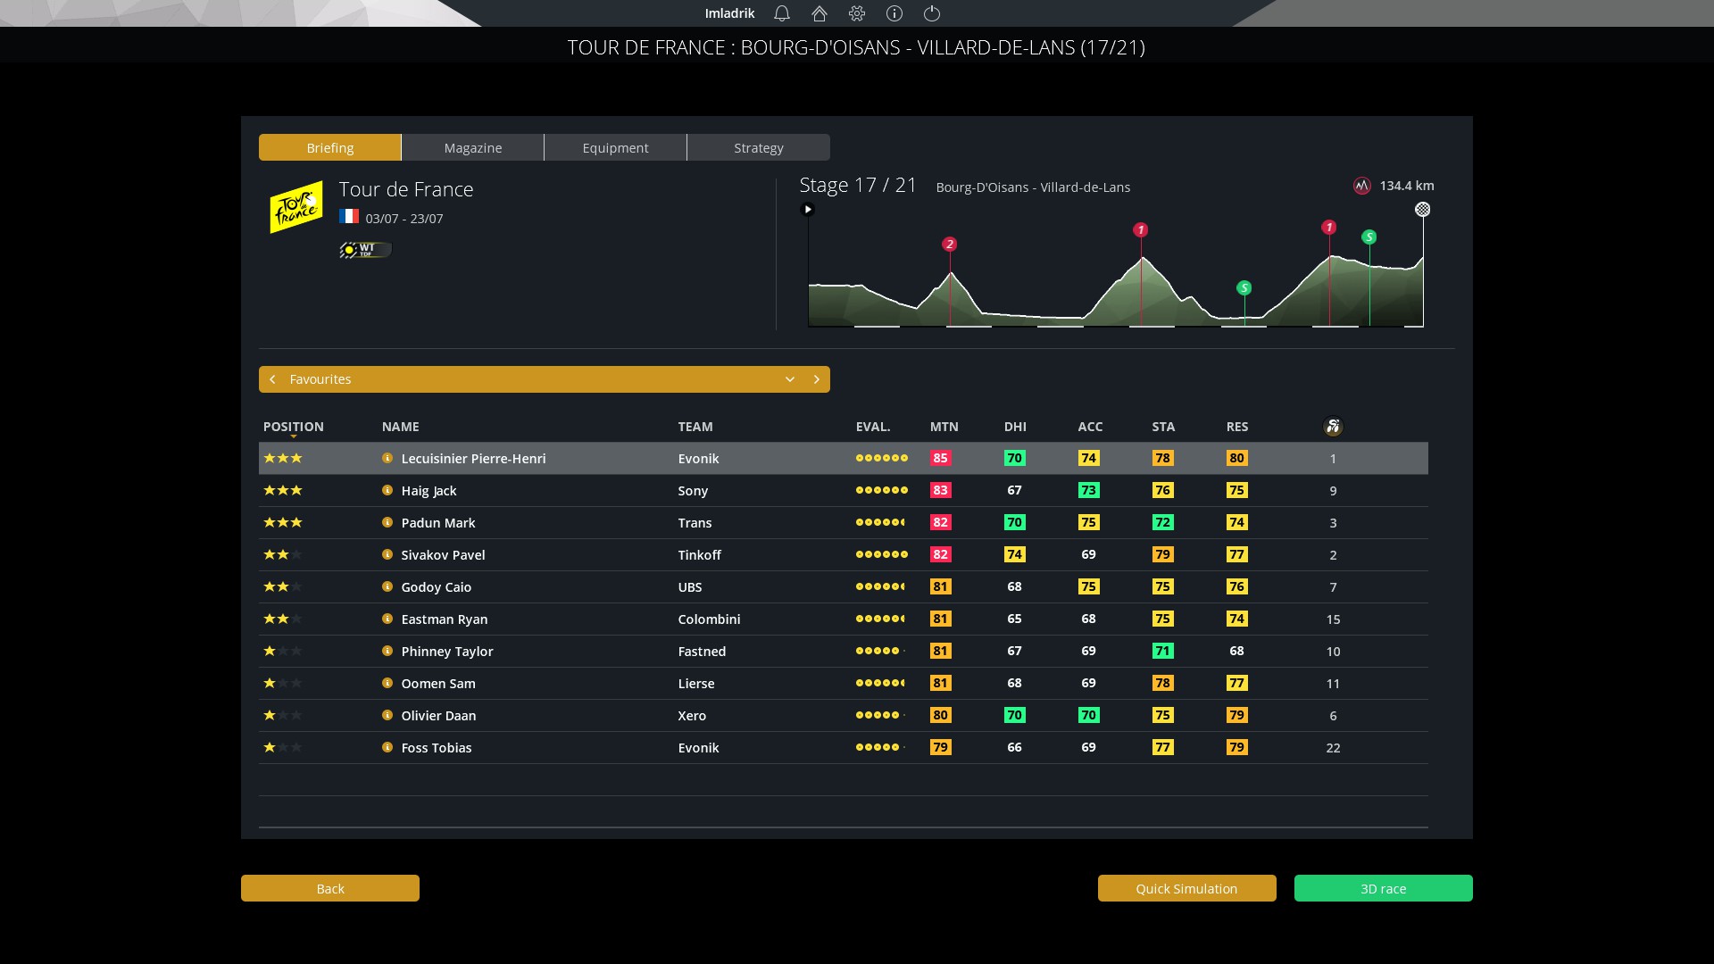Open the notifications bell icon

(782, 13)
